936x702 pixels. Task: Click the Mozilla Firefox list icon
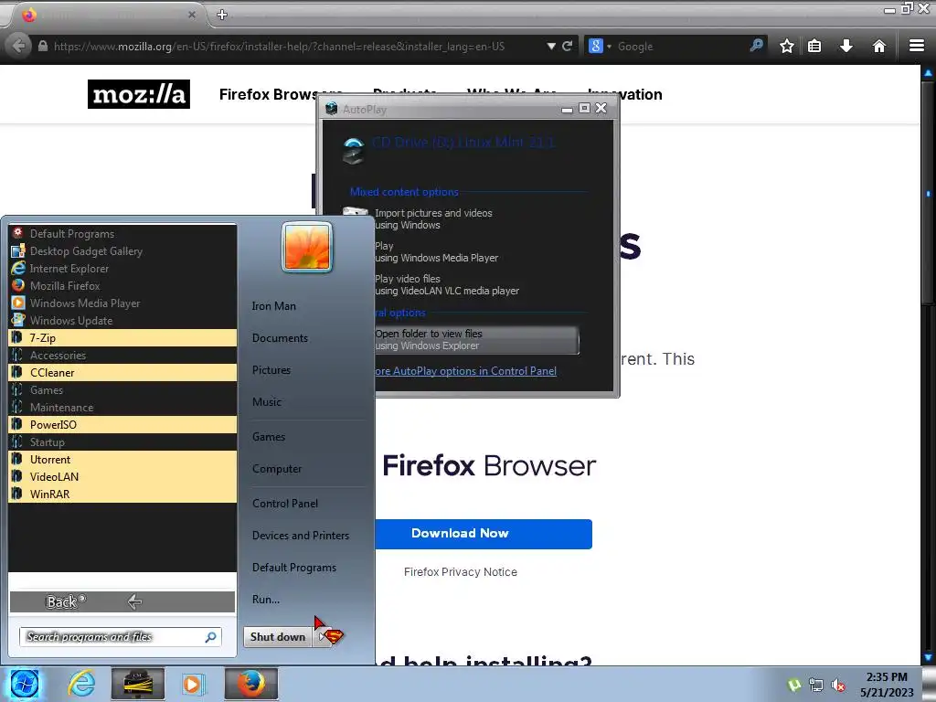tap(18, 285)
